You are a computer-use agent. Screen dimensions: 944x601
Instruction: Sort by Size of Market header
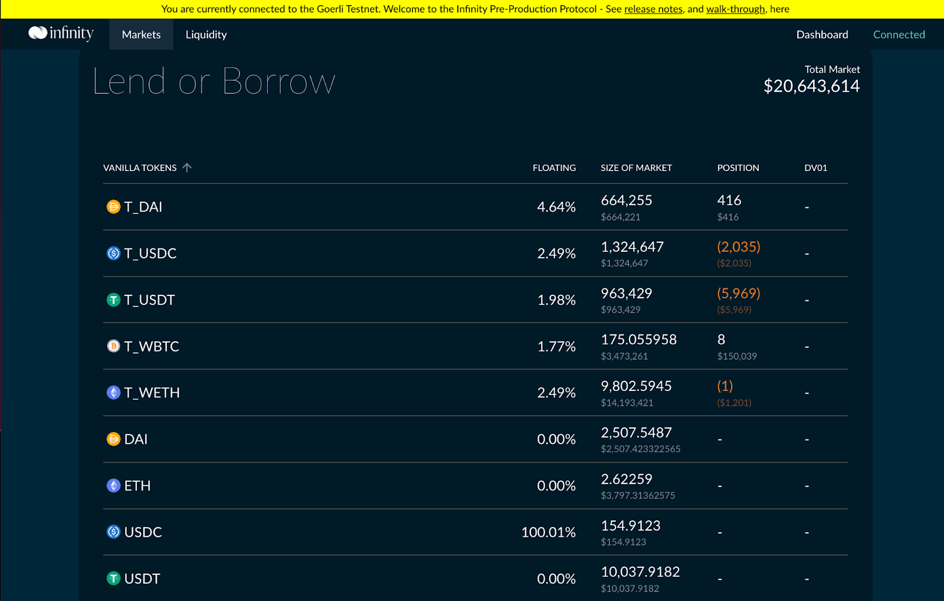(636, 168)
